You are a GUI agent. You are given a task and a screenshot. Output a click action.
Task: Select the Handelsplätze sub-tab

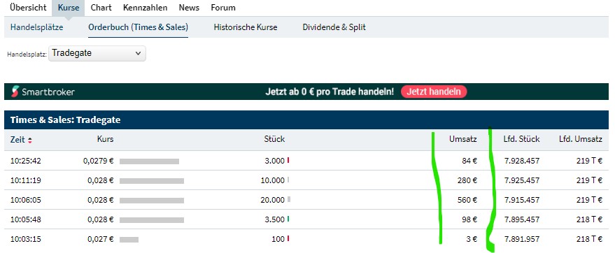[37, 27]
